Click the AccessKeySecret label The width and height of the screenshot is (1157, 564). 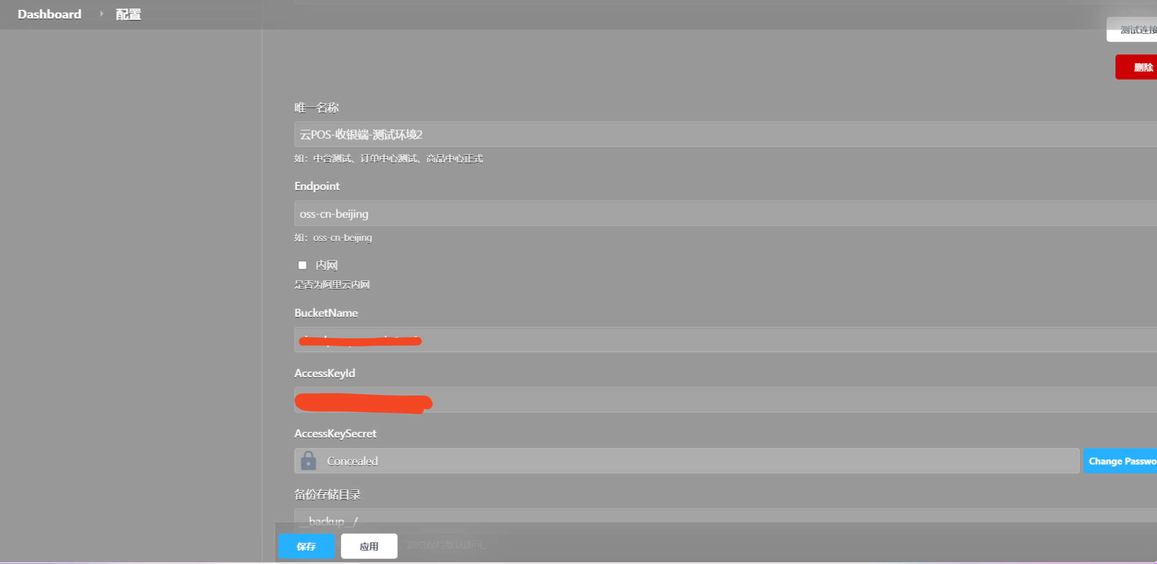pos(335,434)
